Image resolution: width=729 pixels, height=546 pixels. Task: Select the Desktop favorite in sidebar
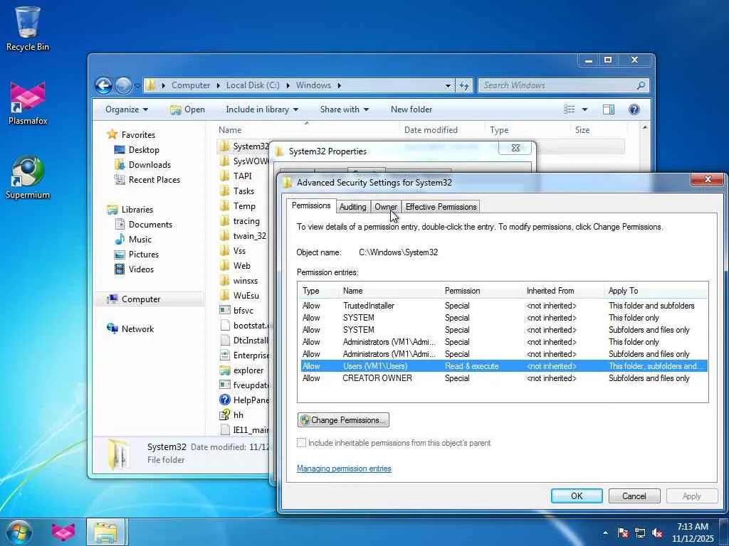click(x=144, y=150)
